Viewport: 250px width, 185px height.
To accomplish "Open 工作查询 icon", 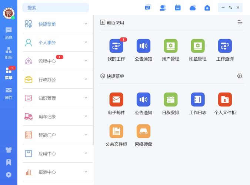I will (x=225, y=46).
